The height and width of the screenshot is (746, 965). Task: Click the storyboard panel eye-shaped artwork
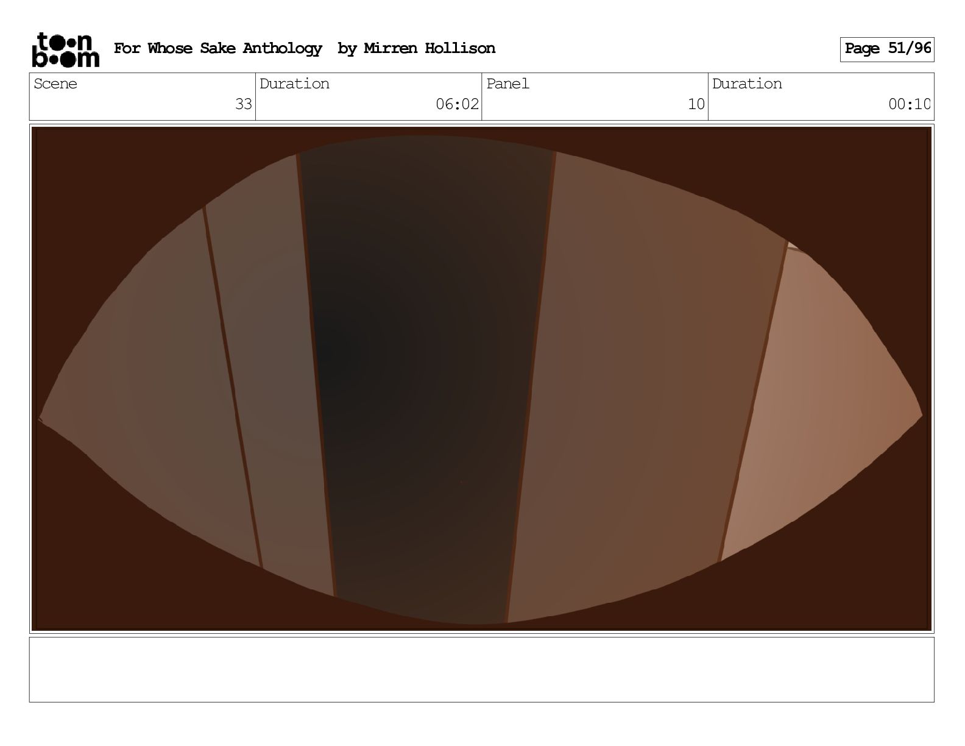click(x=481, y=379)
